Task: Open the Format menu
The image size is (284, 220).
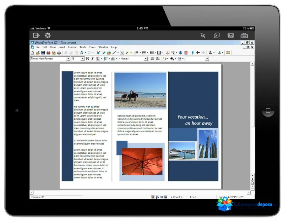Action: tap(72, 47)
